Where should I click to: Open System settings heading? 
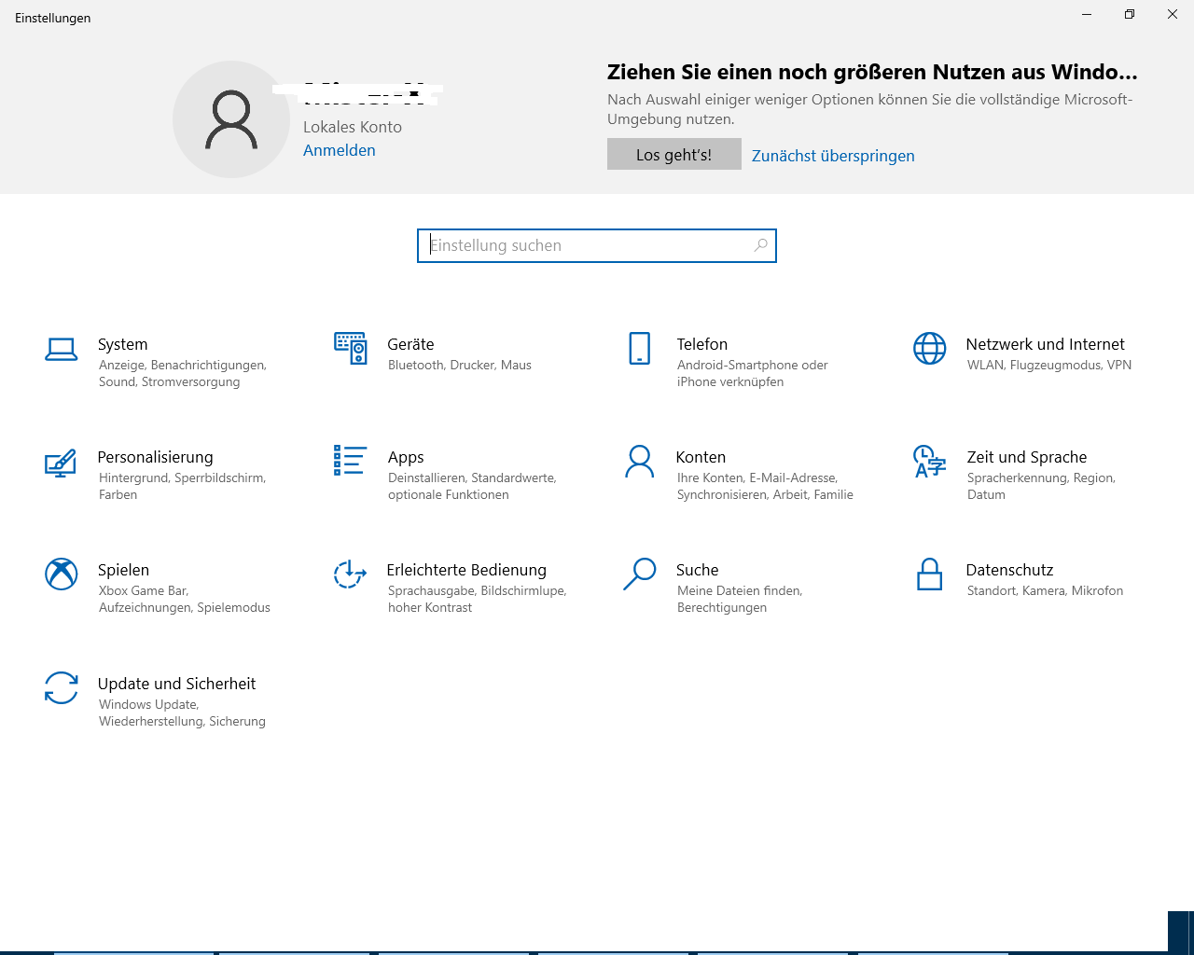click(122, 344)
